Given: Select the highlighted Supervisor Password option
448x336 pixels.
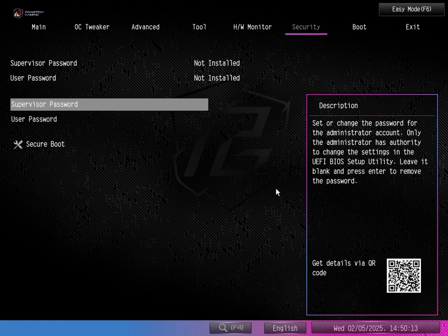Looking at the screenshot, I should pyautogui.click(x=109, y=105).
